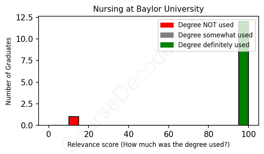The width and height of the screenshot is (264, 154).
Task: Click the gray legend color swatch
Action: 167,35
